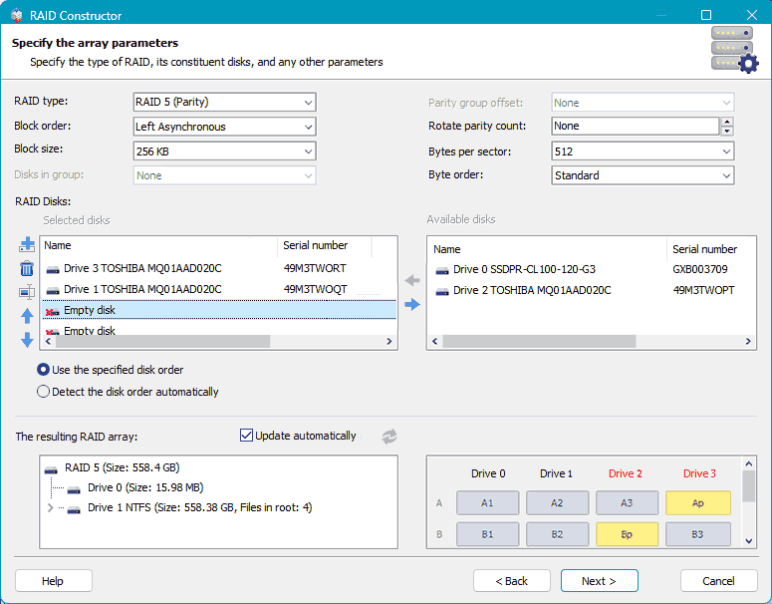The width and height of the screenshot is (772, 604).
Task: Open the RAID type dropdown
Action: point(224,102)
